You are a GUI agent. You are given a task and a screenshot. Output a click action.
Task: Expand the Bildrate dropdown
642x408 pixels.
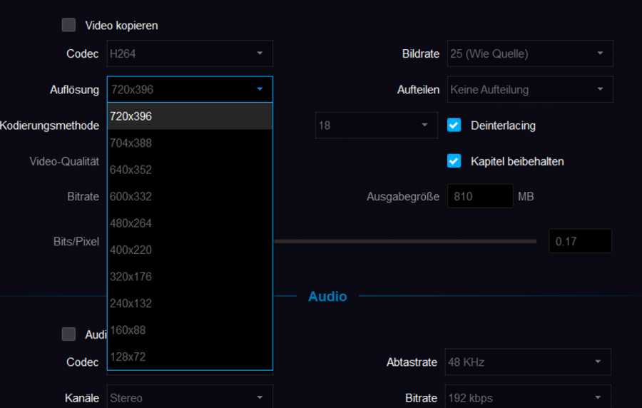529,53
